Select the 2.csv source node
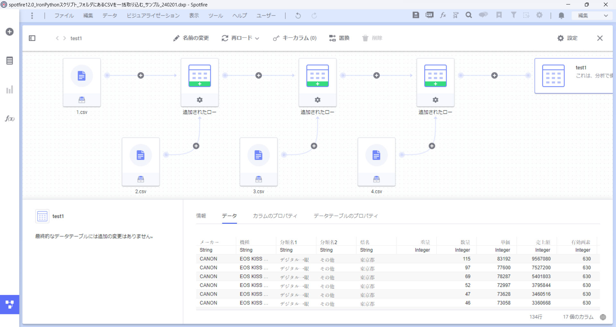The width and height of the screenshot is (616, 327). tap(141, 162)
